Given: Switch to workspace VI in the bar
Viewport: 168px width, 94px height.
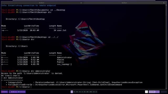Looking at the screenshot, I should 85,92.
